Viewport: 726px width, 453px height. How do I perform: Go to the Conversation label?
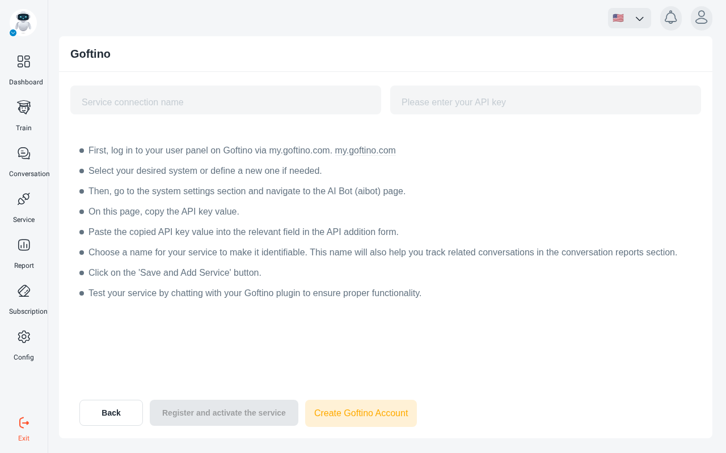29,174
